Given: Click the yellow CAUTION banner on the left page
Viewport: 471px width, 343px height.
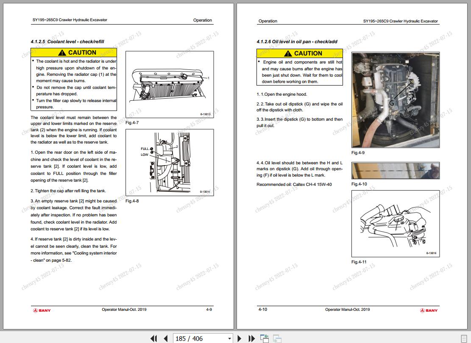Looking at the screenshot, I should coord(74,53).
